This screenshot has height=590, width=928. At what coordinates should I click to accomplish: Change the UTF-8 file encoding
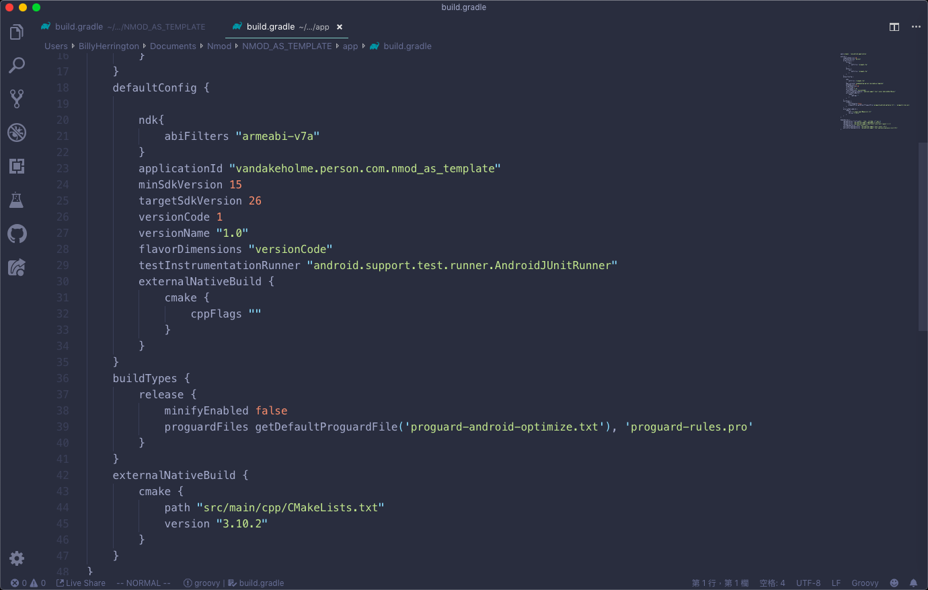(x=808, y=583)
